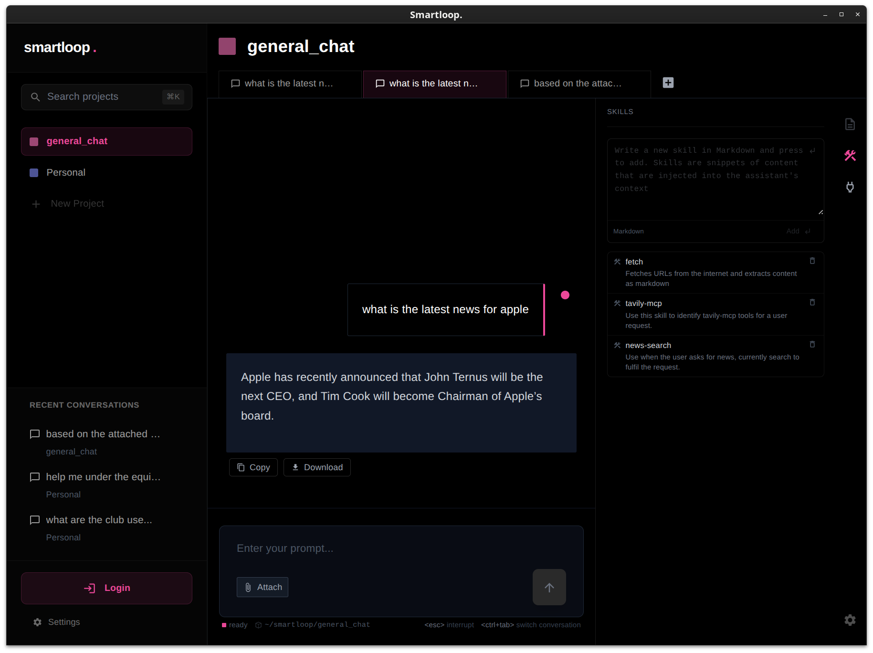Screen dimensions: 873x653
Task: Click the tool icon beside the fetch skill
Action: (617, 262)
